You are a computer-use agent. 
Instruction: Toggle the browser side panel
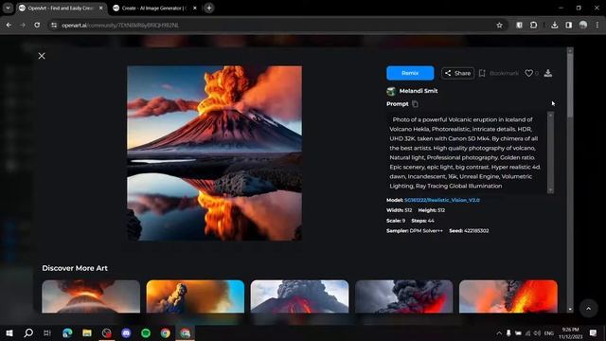pos(569,26)
